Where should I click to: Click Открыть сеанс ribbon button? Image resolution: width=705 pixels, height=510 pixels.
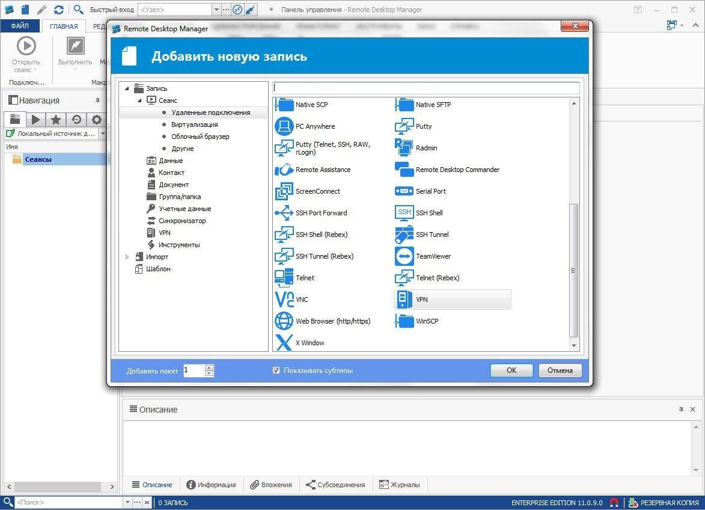[26, 55]
